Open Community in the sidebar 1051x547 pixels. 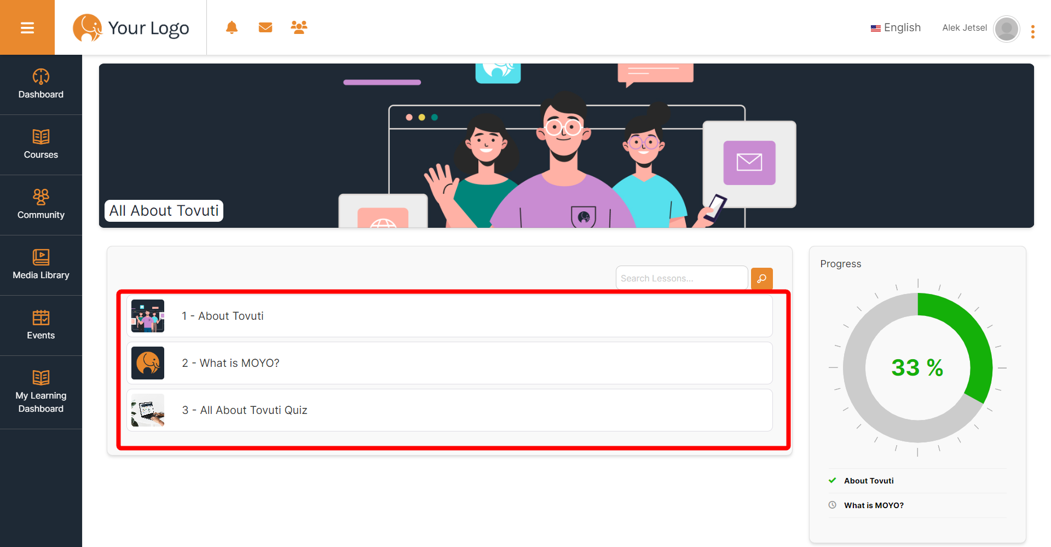click(x=41, y=205)
